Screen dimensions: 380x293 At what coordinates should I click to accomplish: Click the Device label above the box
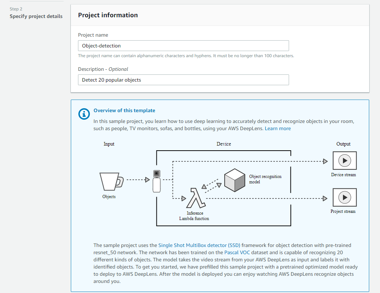(x=224, y=144)
